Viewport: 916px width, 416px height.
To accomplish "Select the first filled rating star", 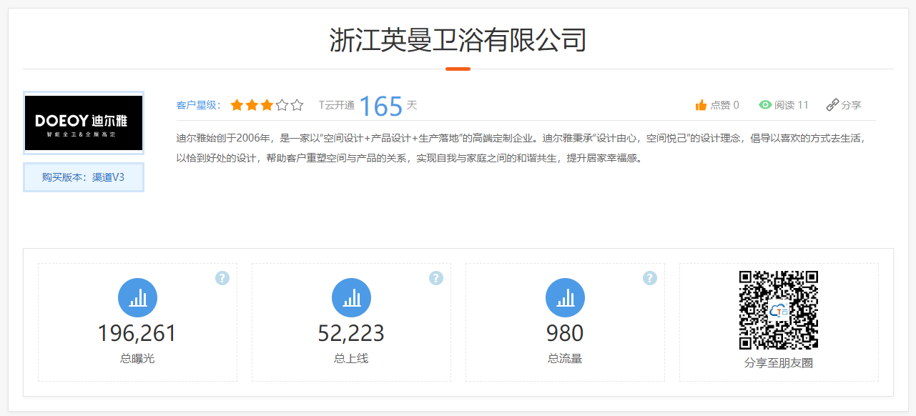I will [x=237, y=105].
